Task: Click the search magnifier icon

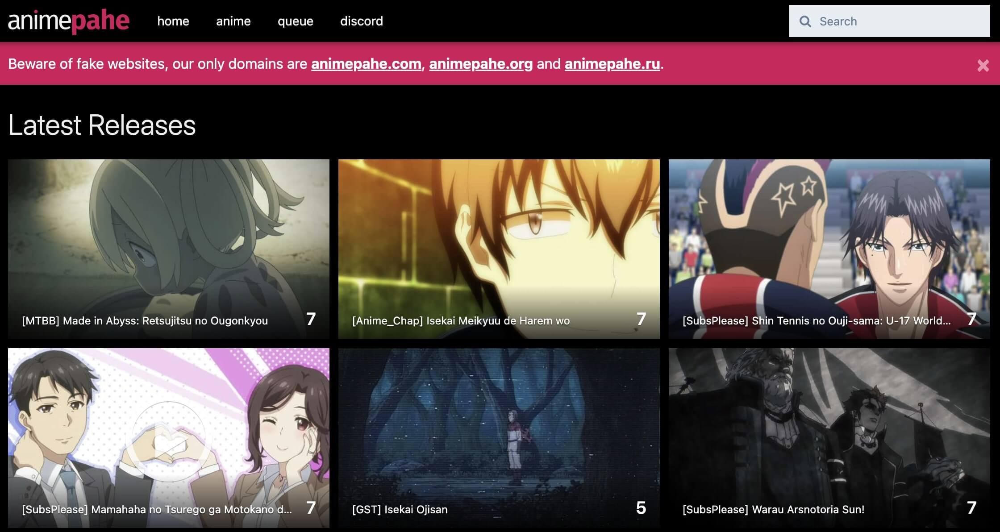Action: tap(806, 21)
